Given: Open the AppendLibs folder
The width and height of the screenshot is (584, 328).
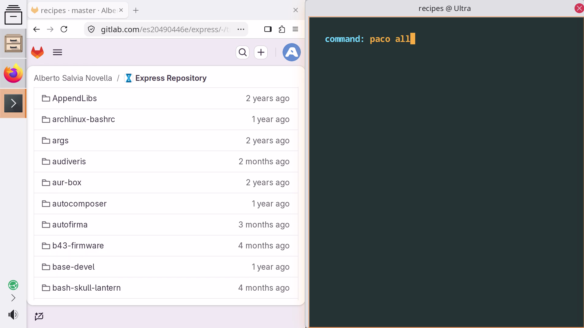Looking at the screenshot, I should pos(75,98).
